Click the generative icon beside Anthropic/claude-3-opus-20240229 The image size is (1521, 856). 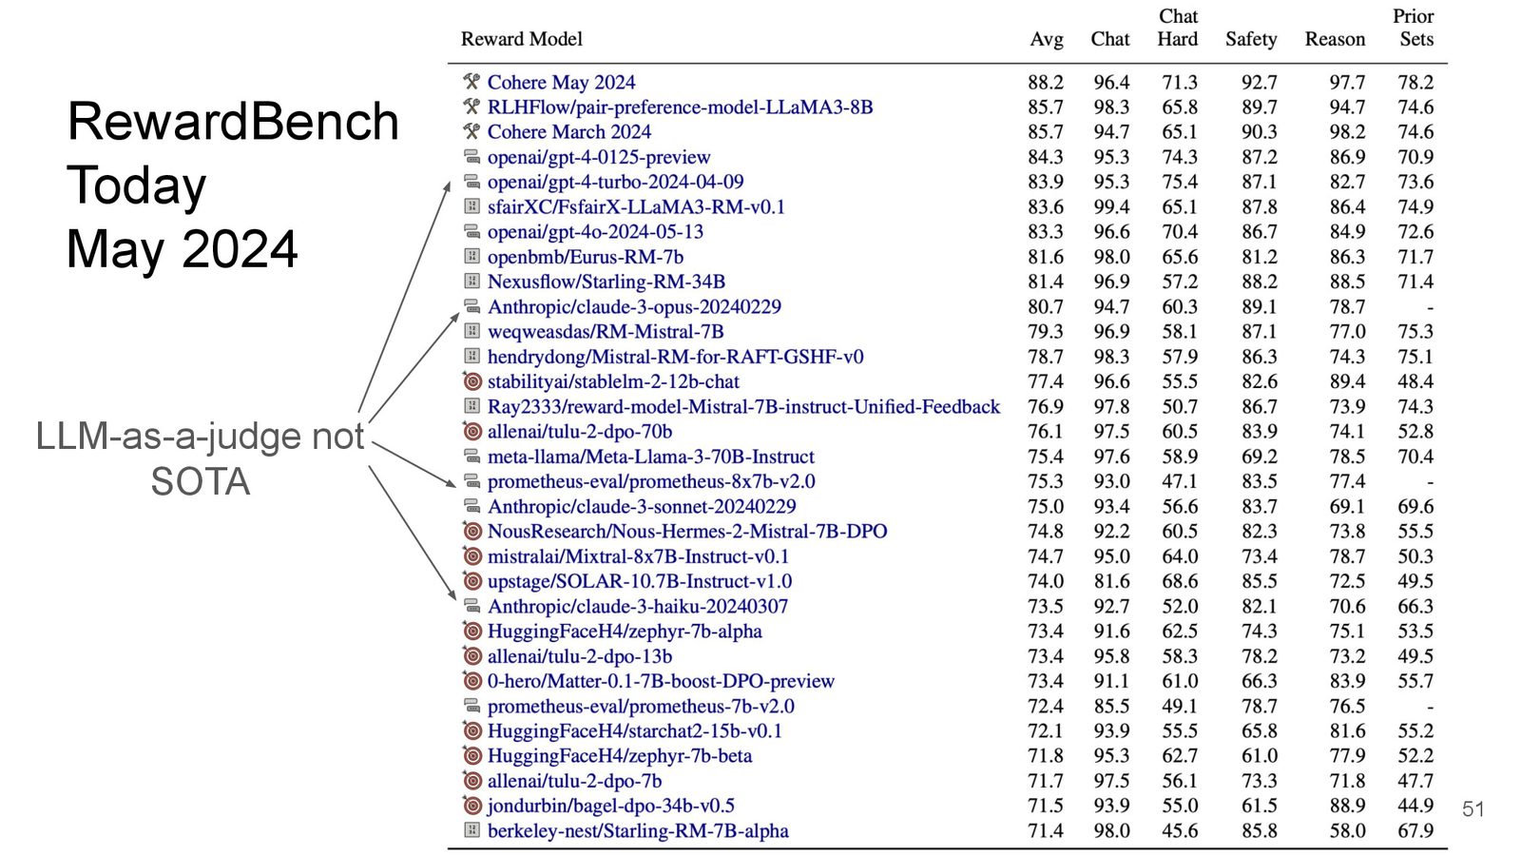pyautogui.click(x=472, y=306)
